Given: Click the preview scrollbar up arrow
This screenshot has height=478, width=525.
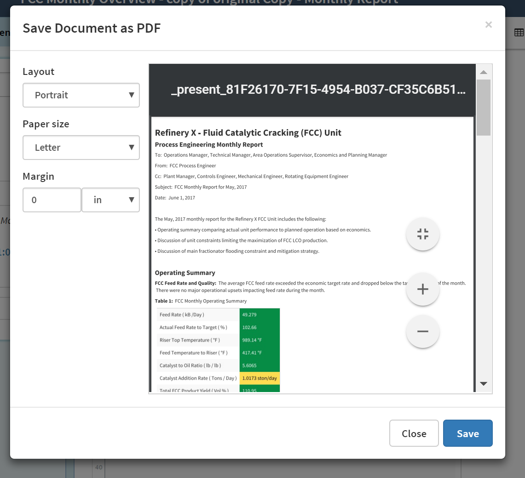Looking at the screenshot, I should [483, 72].
